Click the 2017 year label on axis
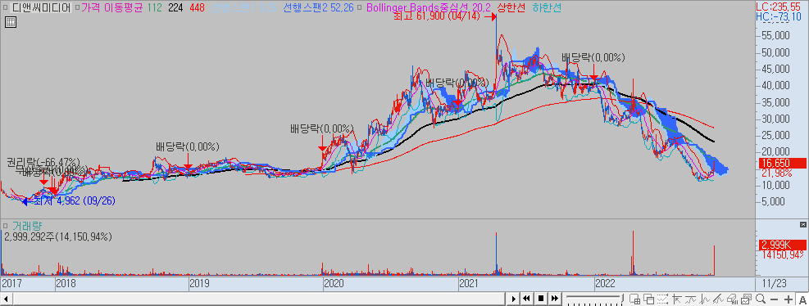 [11, 283]
